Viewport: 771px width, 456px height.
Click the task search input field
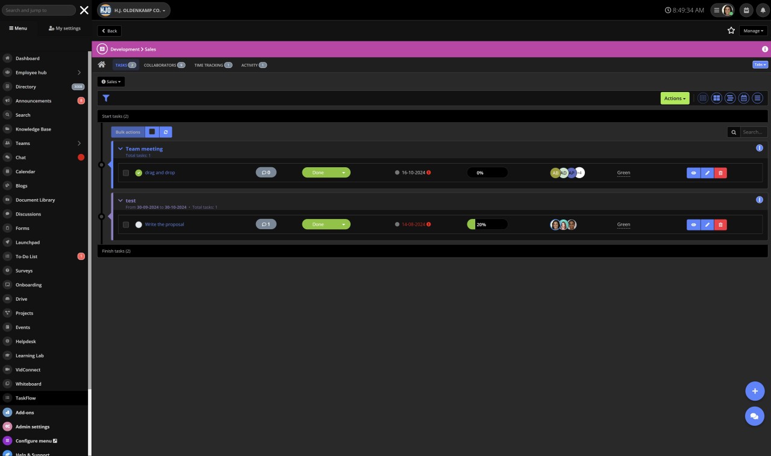[752, 132]
